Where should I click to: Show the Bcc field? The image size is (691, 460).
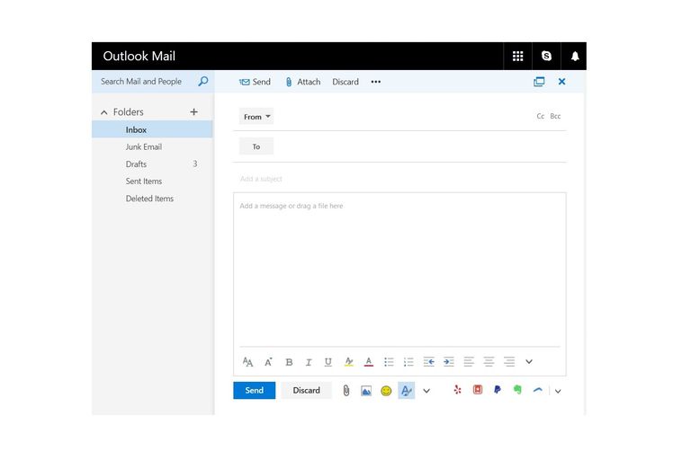click(x=555, y=116)
